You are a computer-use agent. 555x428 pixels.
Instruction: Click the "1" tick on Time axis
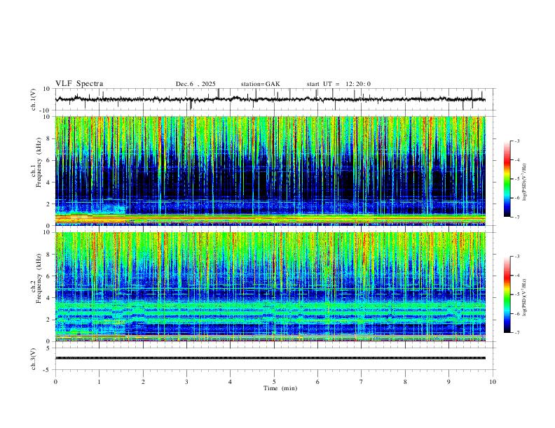[x=100, y=382]
